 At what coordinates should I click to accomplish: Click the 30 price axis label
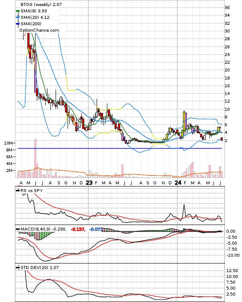pyautogui.click(x=227, y=31)
